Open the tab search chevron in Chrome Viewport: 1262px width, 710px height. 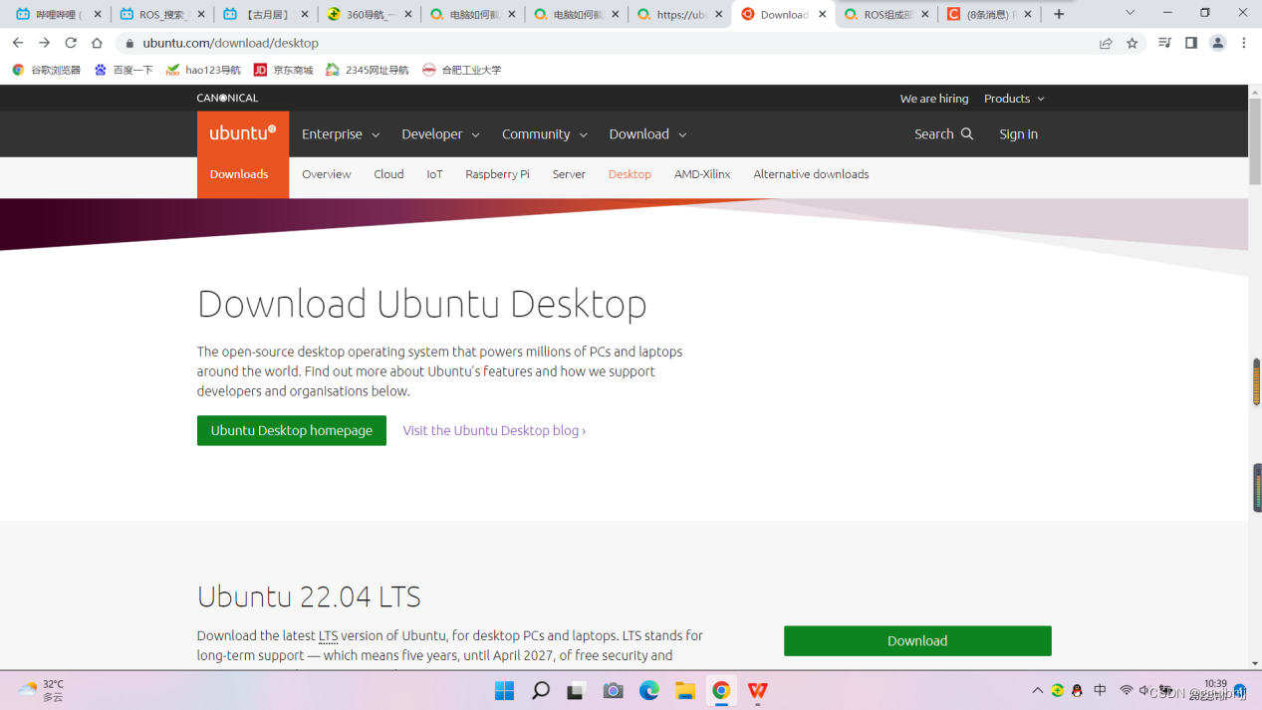(1130, 13)
